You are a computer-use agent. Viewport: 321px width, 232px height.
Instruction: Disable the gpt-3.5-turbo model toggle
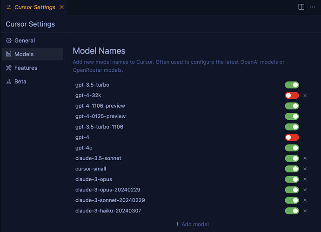tap(292, 85)
